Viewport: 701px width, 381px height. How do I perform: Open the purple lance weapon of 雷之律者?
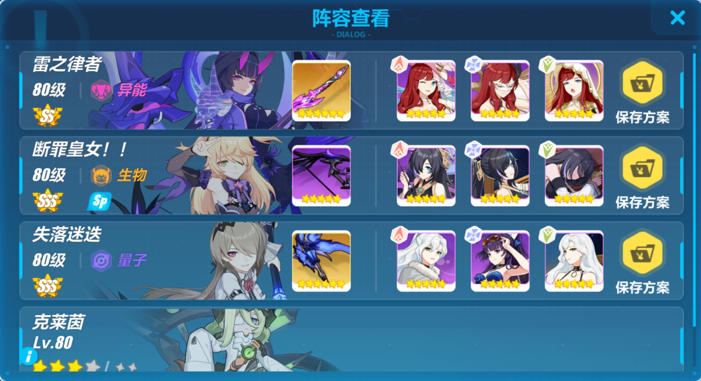click(x=321, y=91)
